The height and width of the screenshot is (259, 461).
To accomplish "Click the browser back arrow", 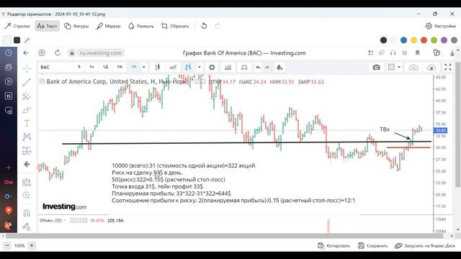I will point(26,53).
